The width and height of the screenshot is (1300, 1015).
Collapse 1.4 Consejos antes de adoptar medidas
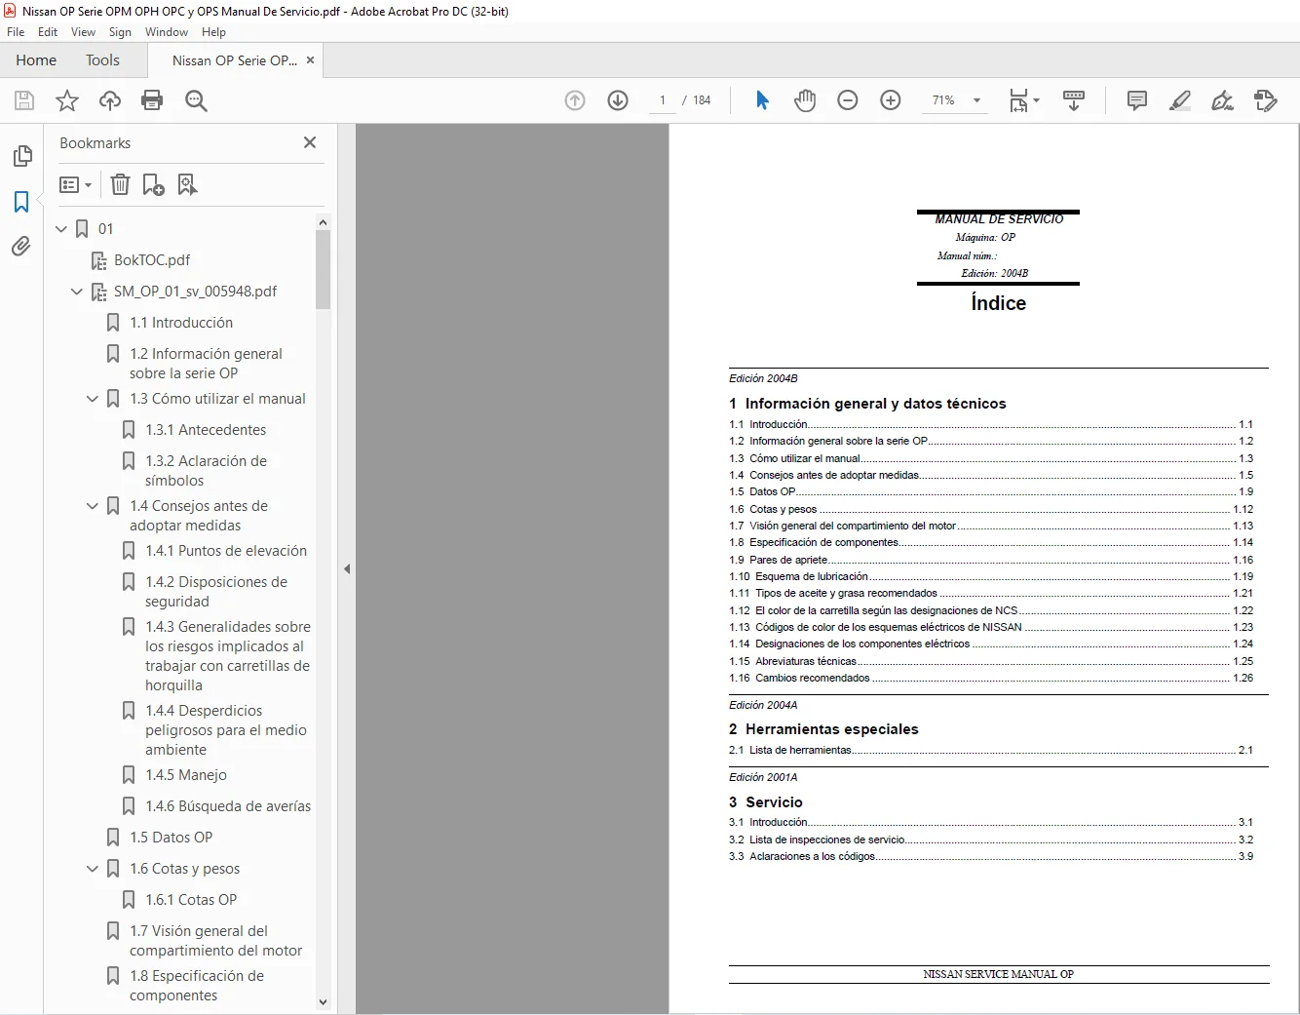(x=93, y=506)
